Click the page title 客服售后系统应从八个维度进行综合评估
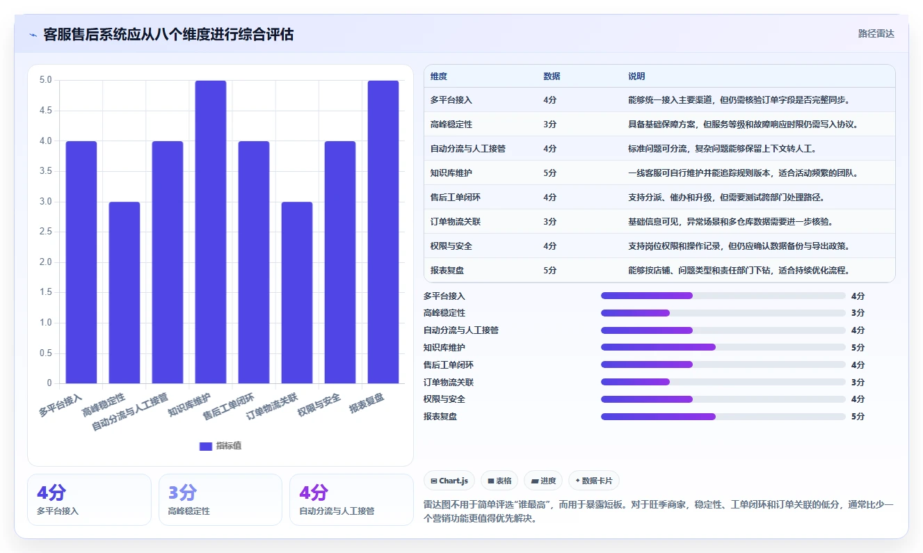 168,34
